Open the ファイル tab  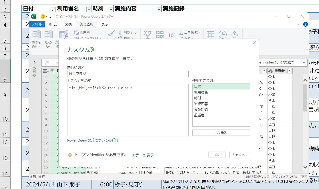click(x=37, y=24)
